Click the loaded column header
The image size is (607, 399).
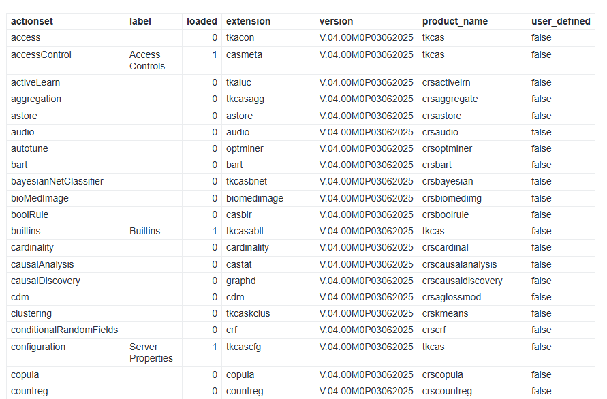click(202, 21)
